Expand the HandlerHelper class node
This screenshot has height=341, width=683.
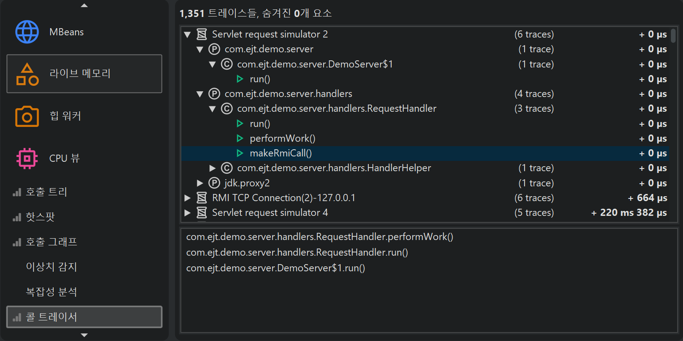213,168
